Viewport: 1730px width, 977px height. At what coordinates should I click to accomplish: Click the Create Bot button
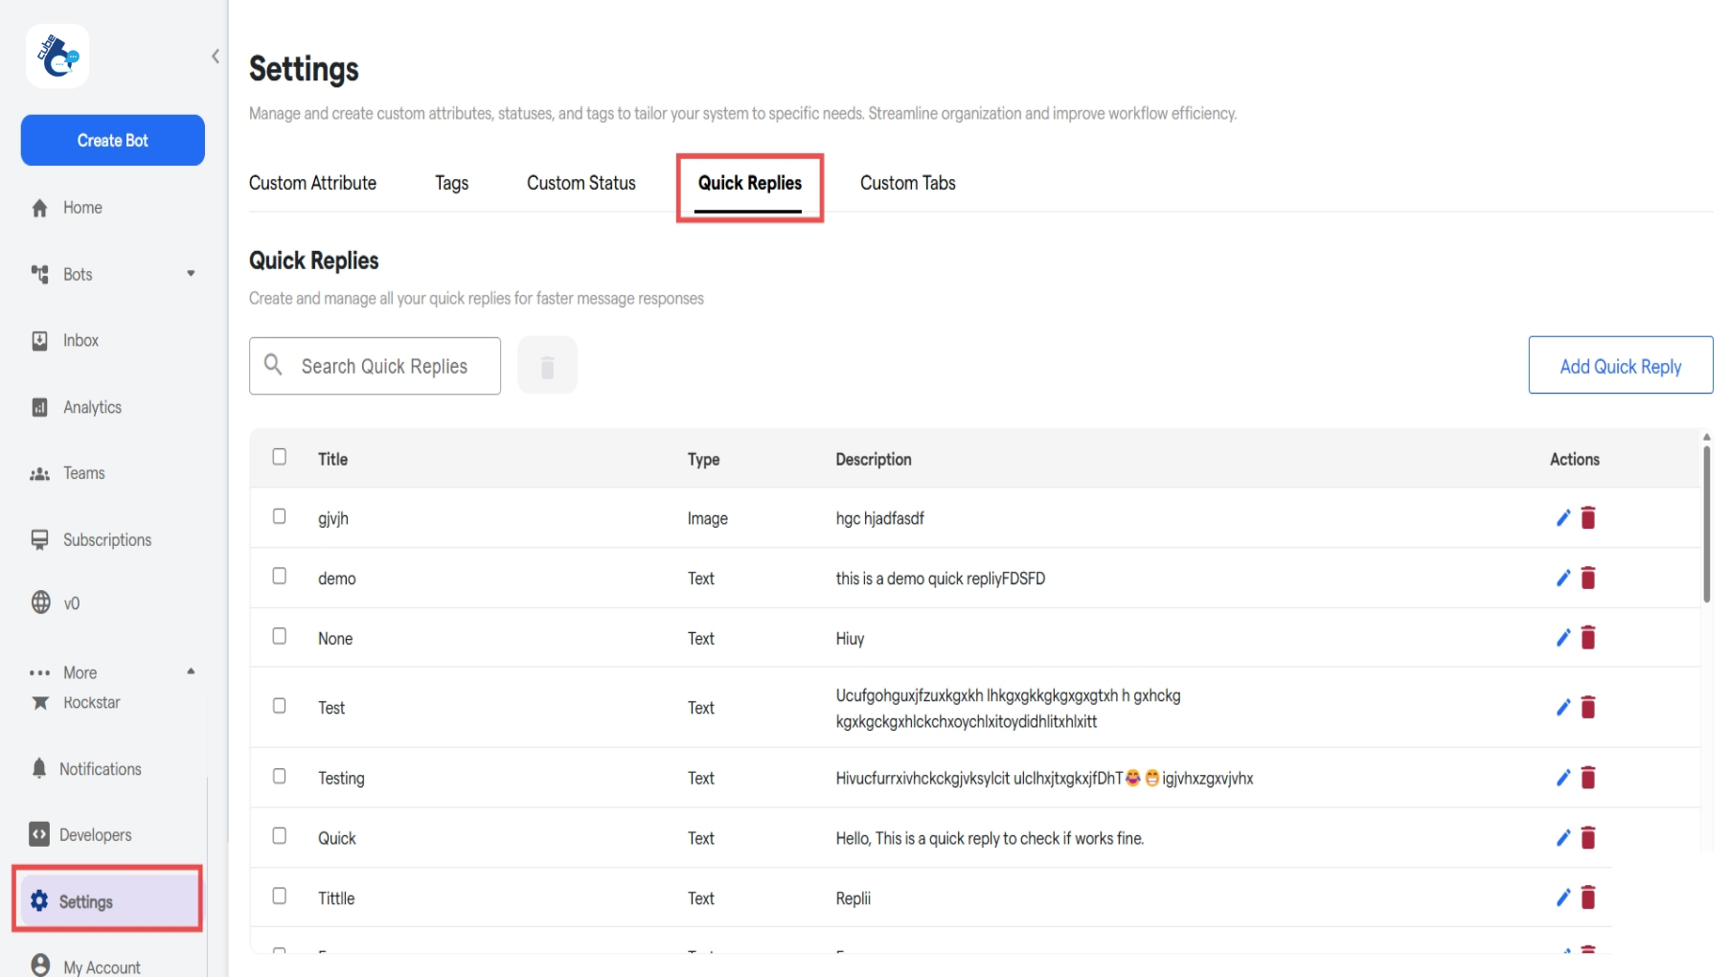113,140
